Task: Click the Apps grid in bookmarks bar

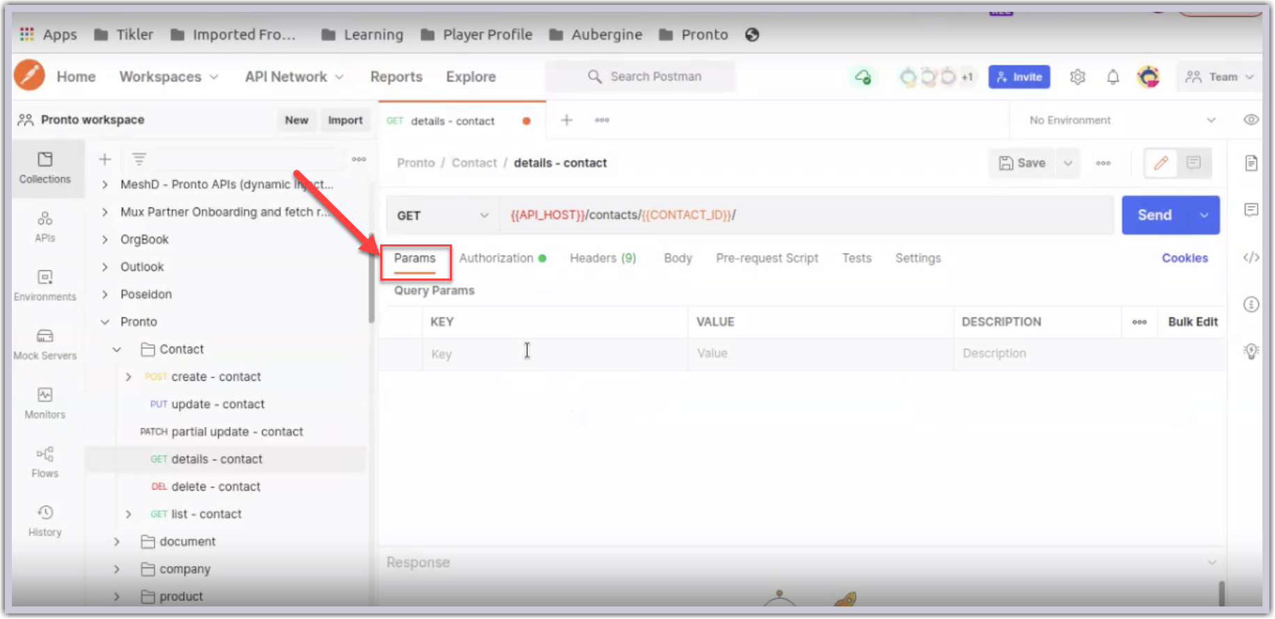Action: coord(48,34)
